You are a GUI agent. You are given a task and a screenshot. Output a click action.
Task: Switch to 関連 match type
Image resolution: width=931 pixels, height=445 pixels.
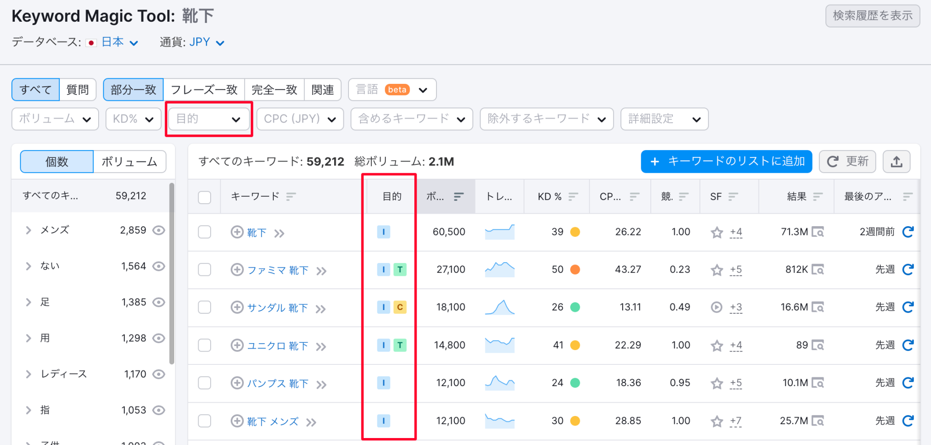point(323,89)
